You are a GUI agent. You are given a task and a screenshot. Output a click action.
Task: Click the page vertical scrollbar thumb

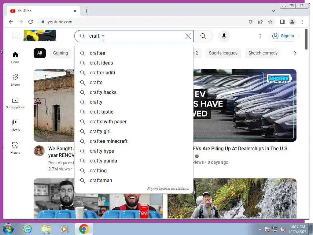pyautogui.click(x=306, y=39)
